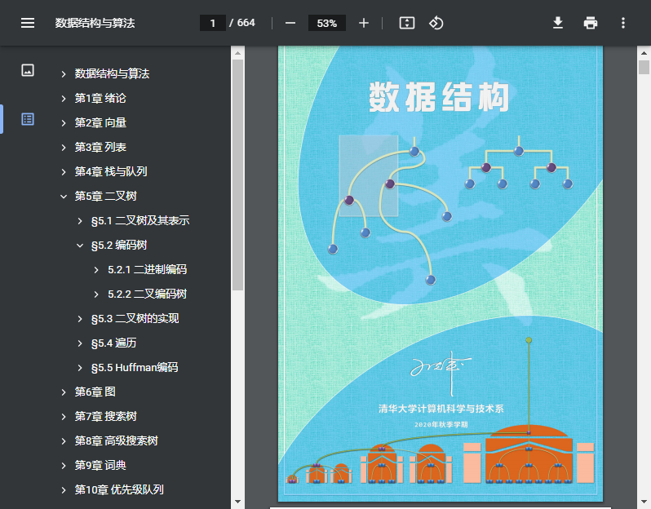651x509 pixels.
Task: Click the page number input field
Action: (x=213, y=23)
